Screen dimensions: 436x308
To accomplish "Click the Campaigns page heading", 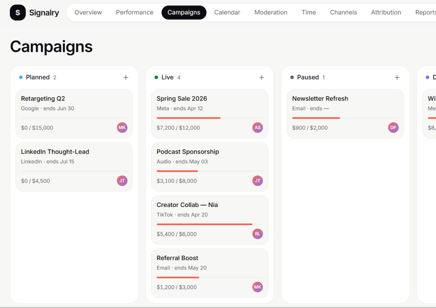I will [51, 46].
